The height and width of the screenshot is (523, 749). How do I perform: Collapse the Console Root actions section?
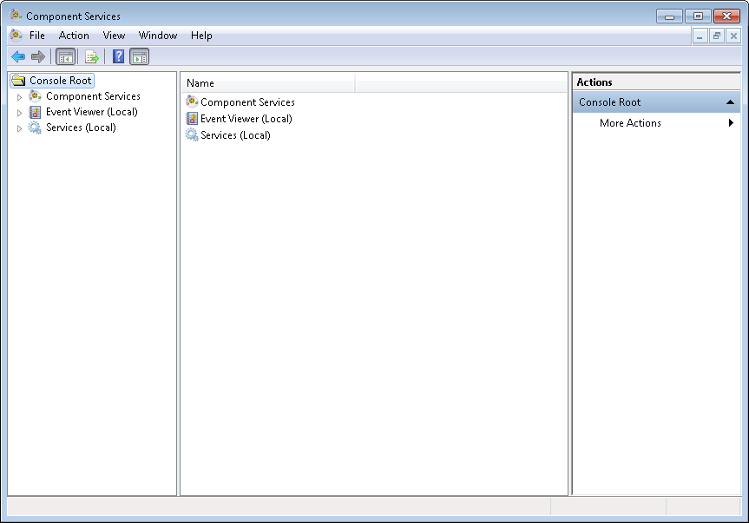tap(730, 102)
